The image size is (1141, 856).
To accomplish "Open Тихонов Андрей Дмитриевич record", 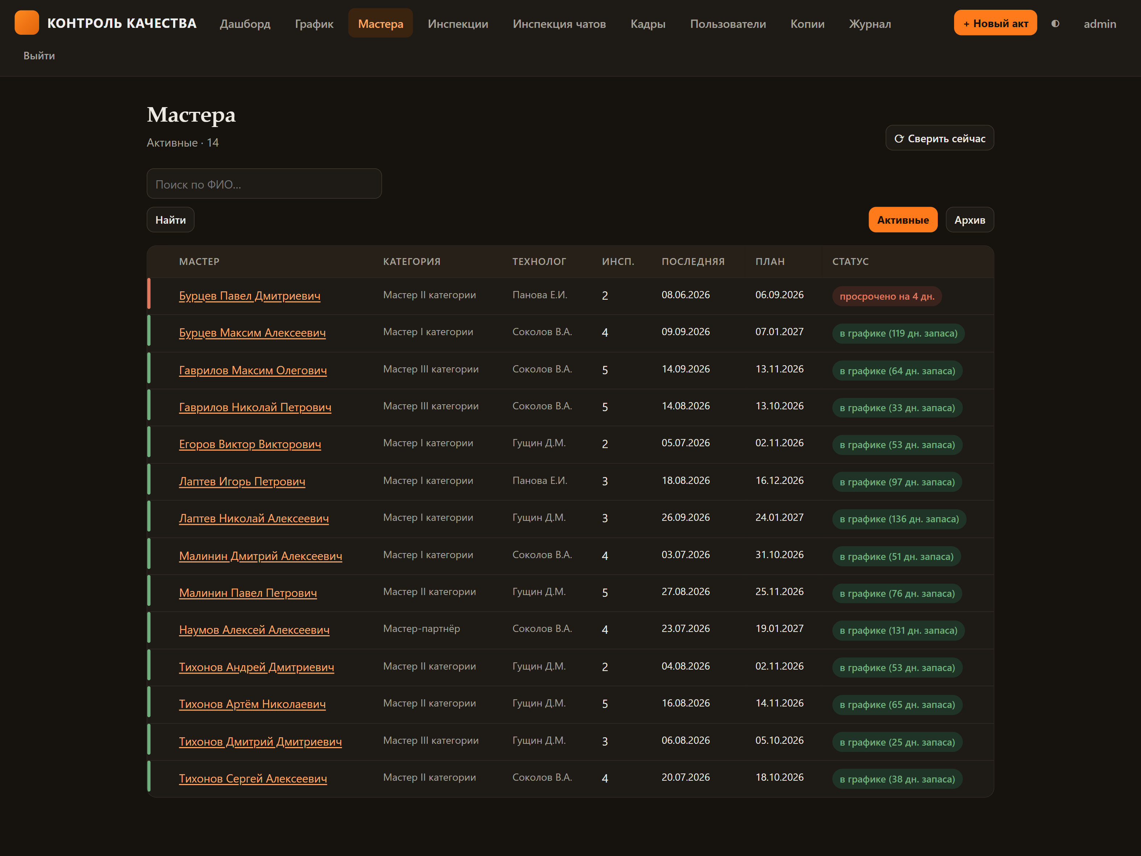I will (x=256, y=667).
